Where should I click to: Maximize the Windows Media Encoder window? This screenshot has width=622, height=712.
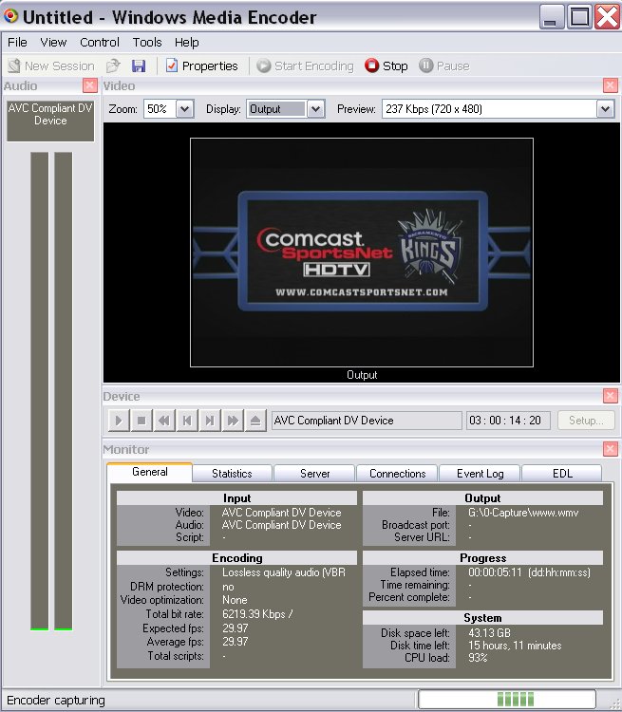tap(580, 17)
